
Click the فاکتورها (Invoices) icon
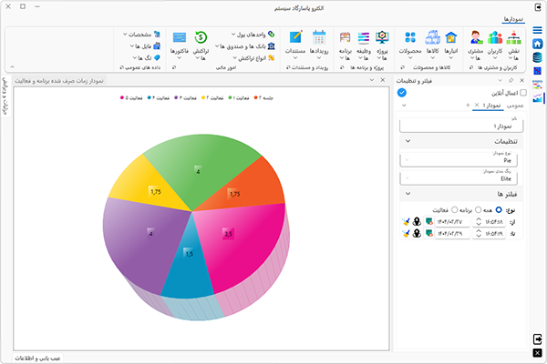coord(179,42)
